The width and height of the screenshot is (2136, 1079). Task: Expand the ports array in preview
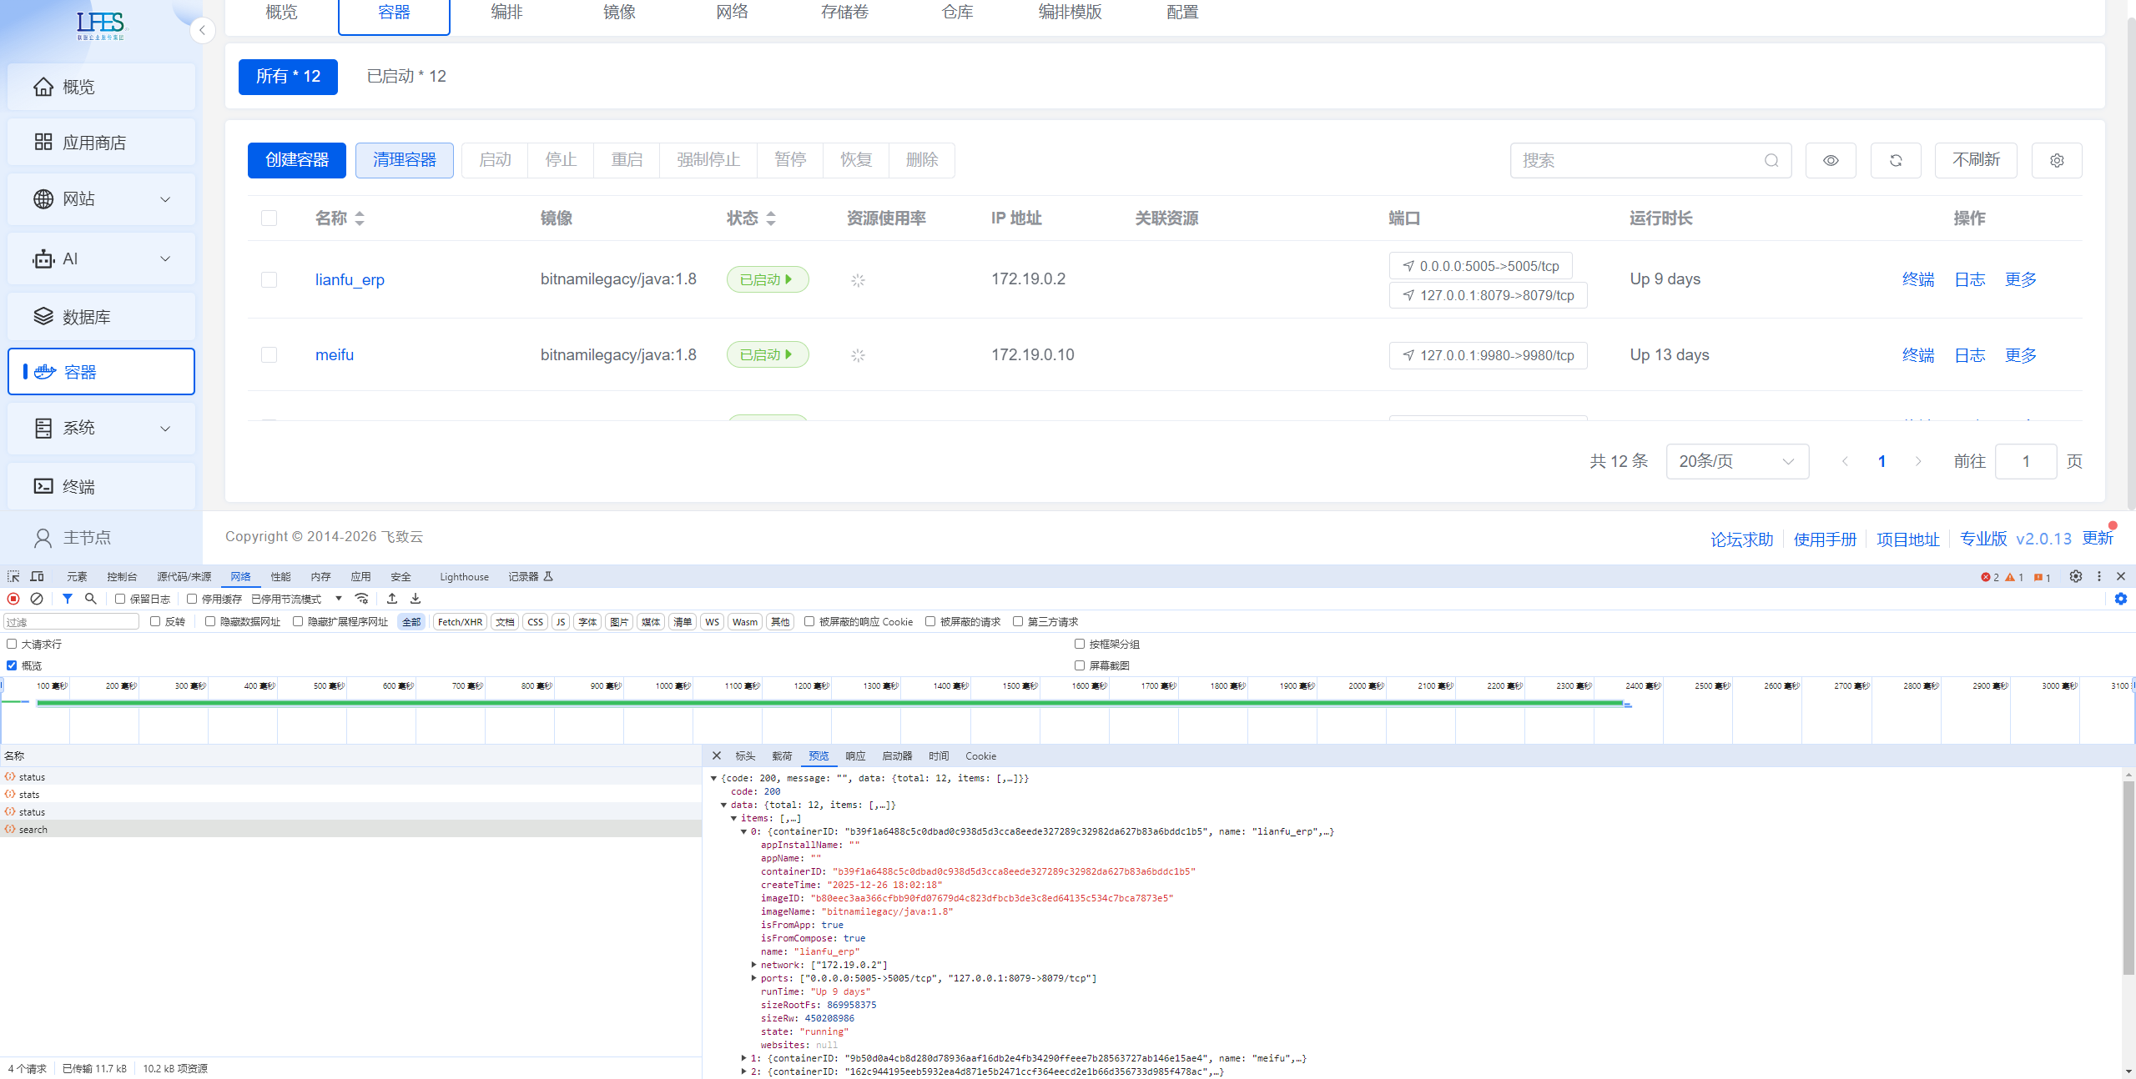[x=753, y=978]
